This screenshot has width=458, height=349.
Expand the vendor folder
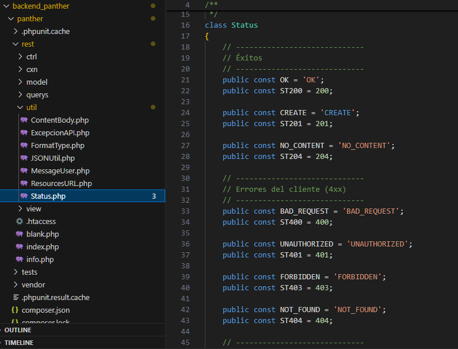(16, 284)
